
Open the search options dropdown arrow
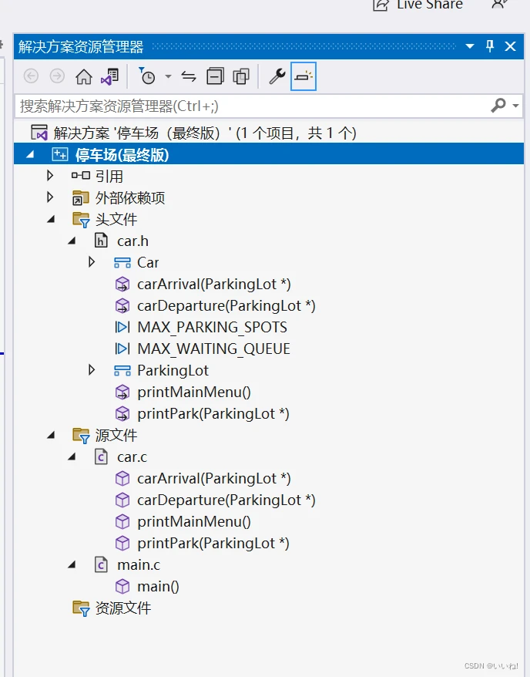(515, 106)
